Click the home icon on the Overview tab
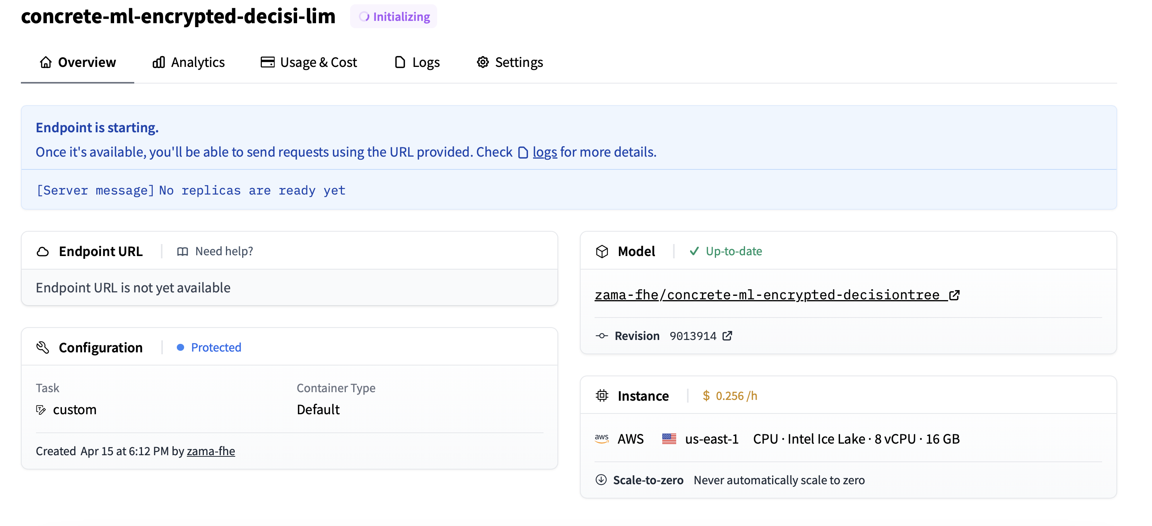The width and height of the screenshot is (1152, 526). coord(46,62)
